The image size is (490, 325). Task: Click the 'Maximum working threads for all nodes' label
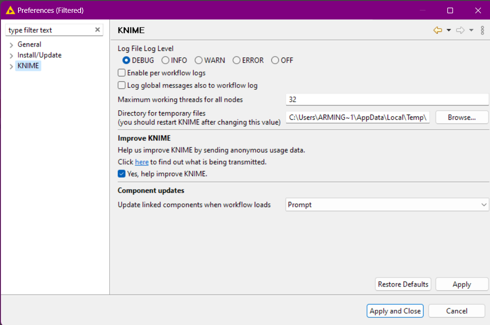(180, 100)
